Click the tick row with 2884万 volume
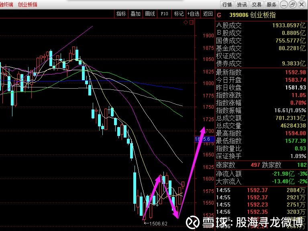Image resolution: width=308 pixels, height=231 pixels. (x=261, y=190)
